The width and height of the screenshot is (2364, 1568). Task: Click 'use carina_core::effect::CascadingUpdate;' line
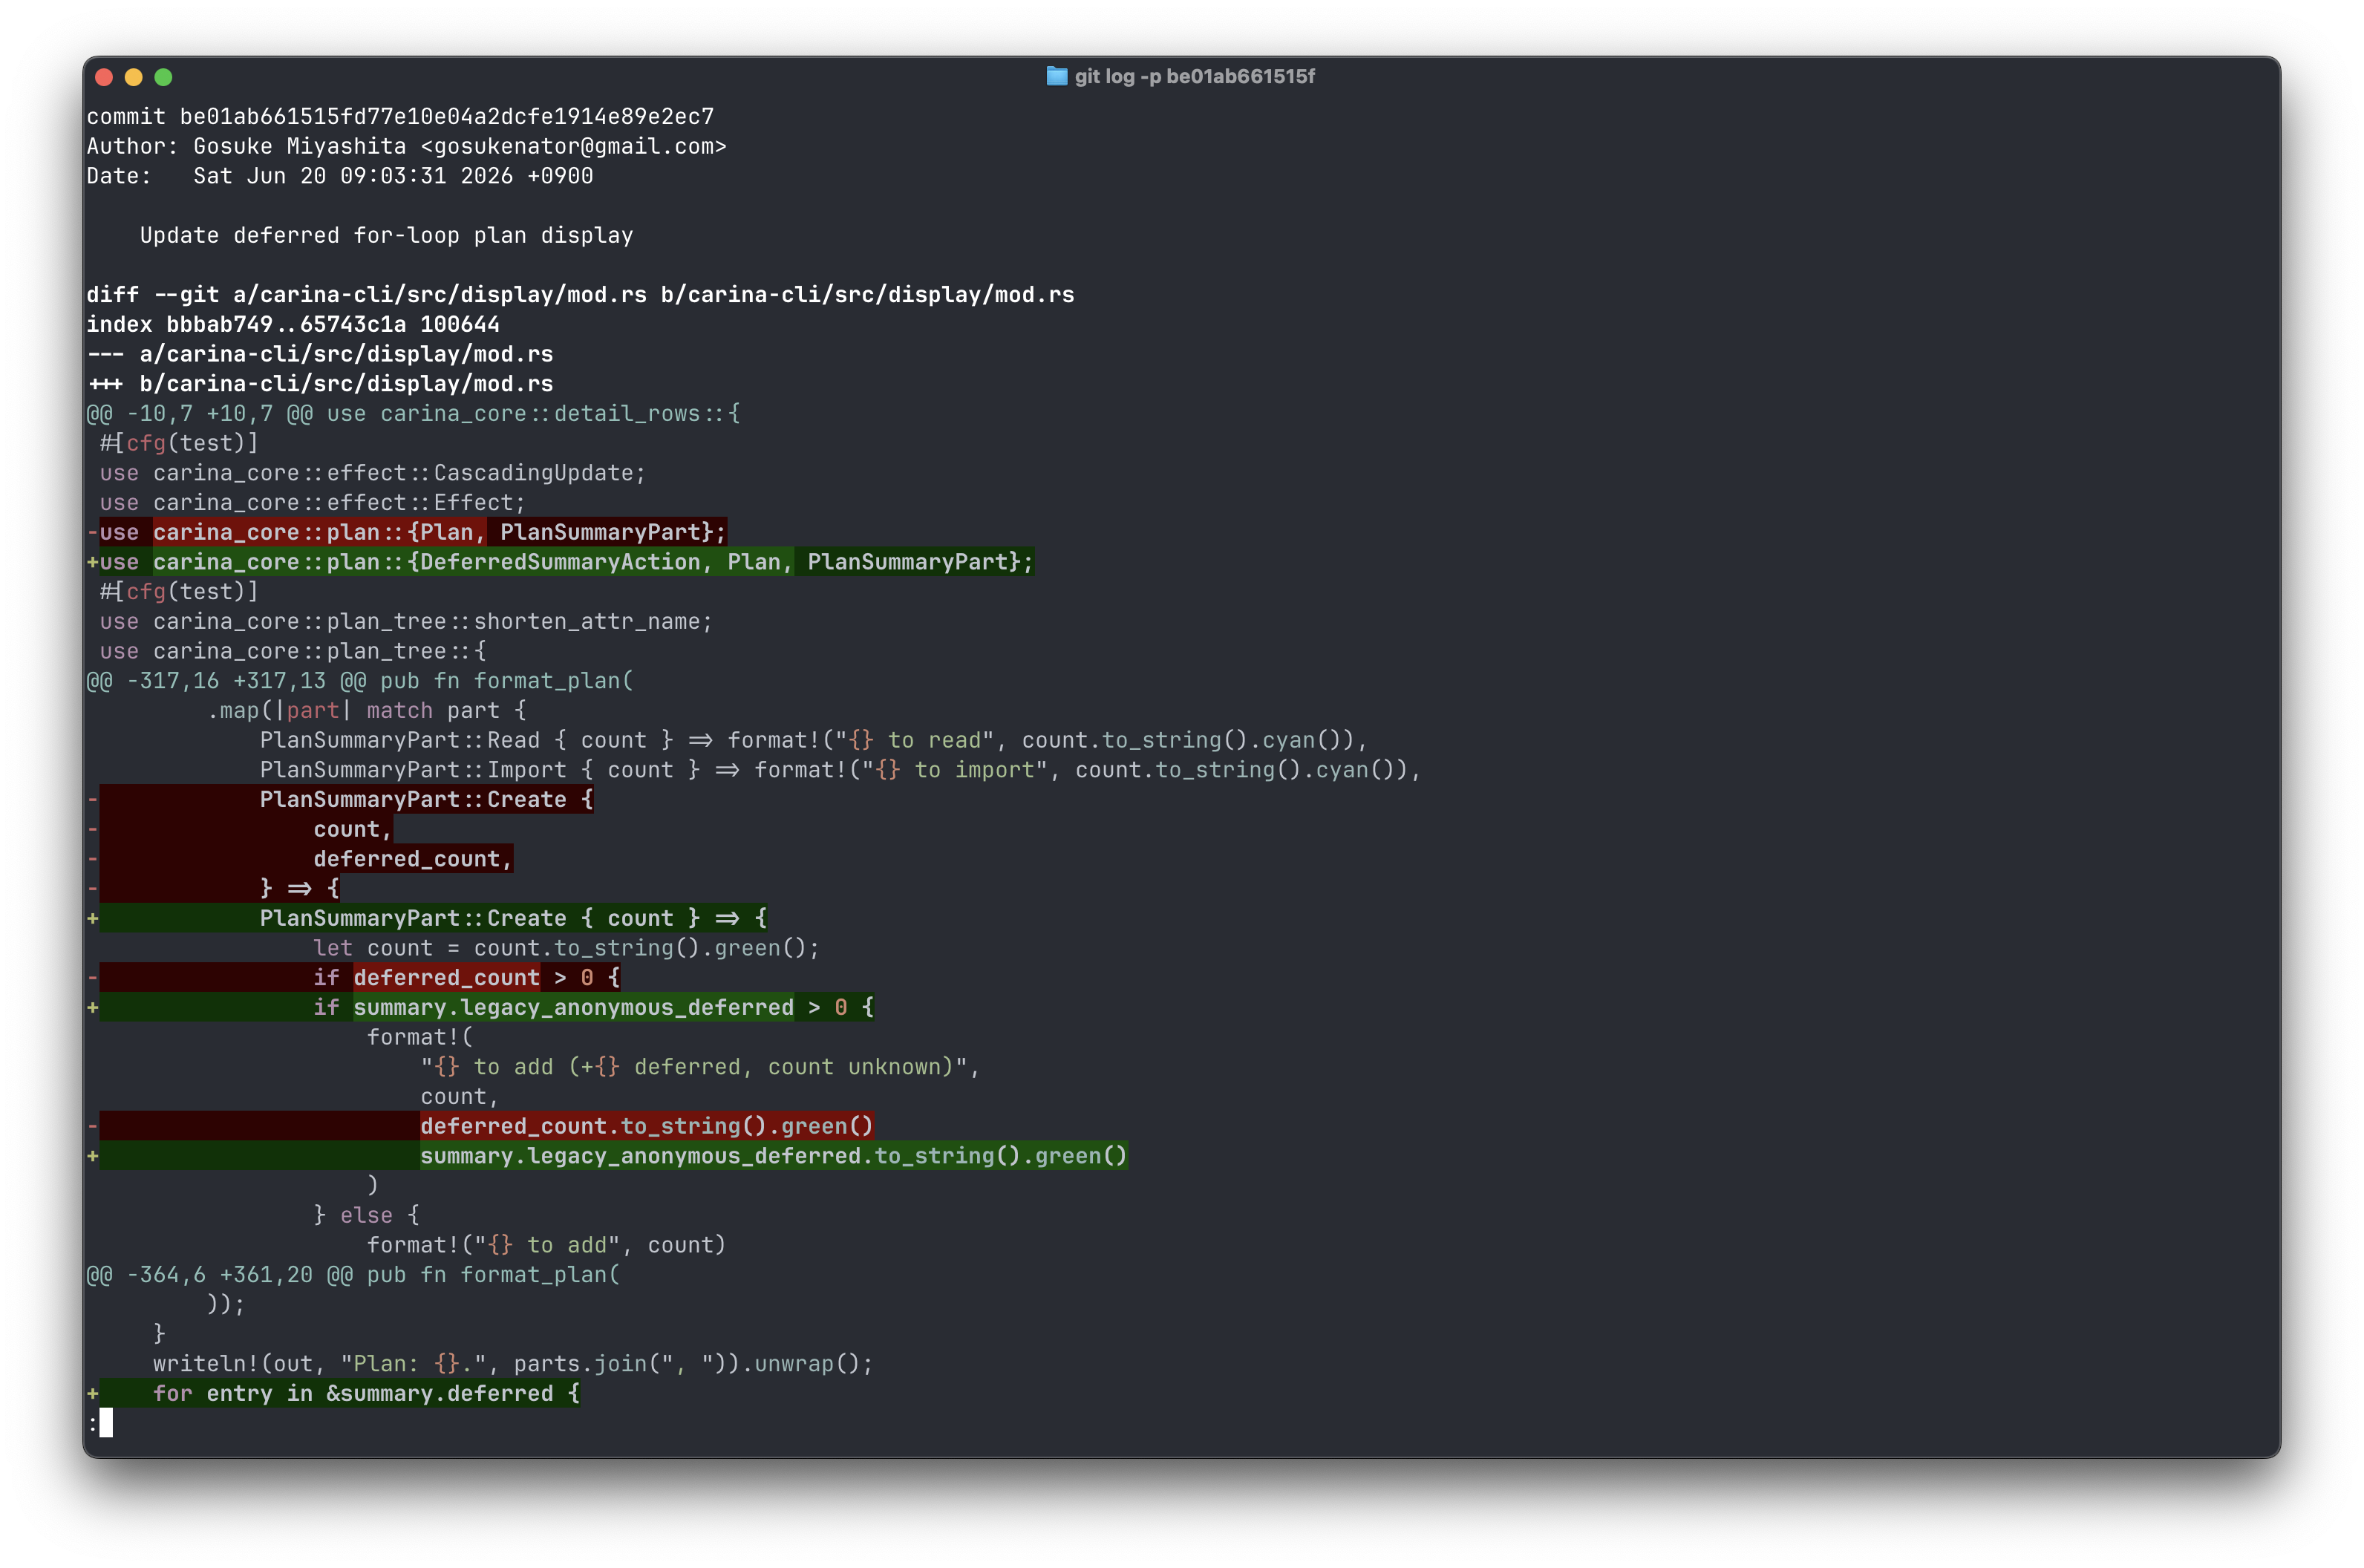pos(373,473)
